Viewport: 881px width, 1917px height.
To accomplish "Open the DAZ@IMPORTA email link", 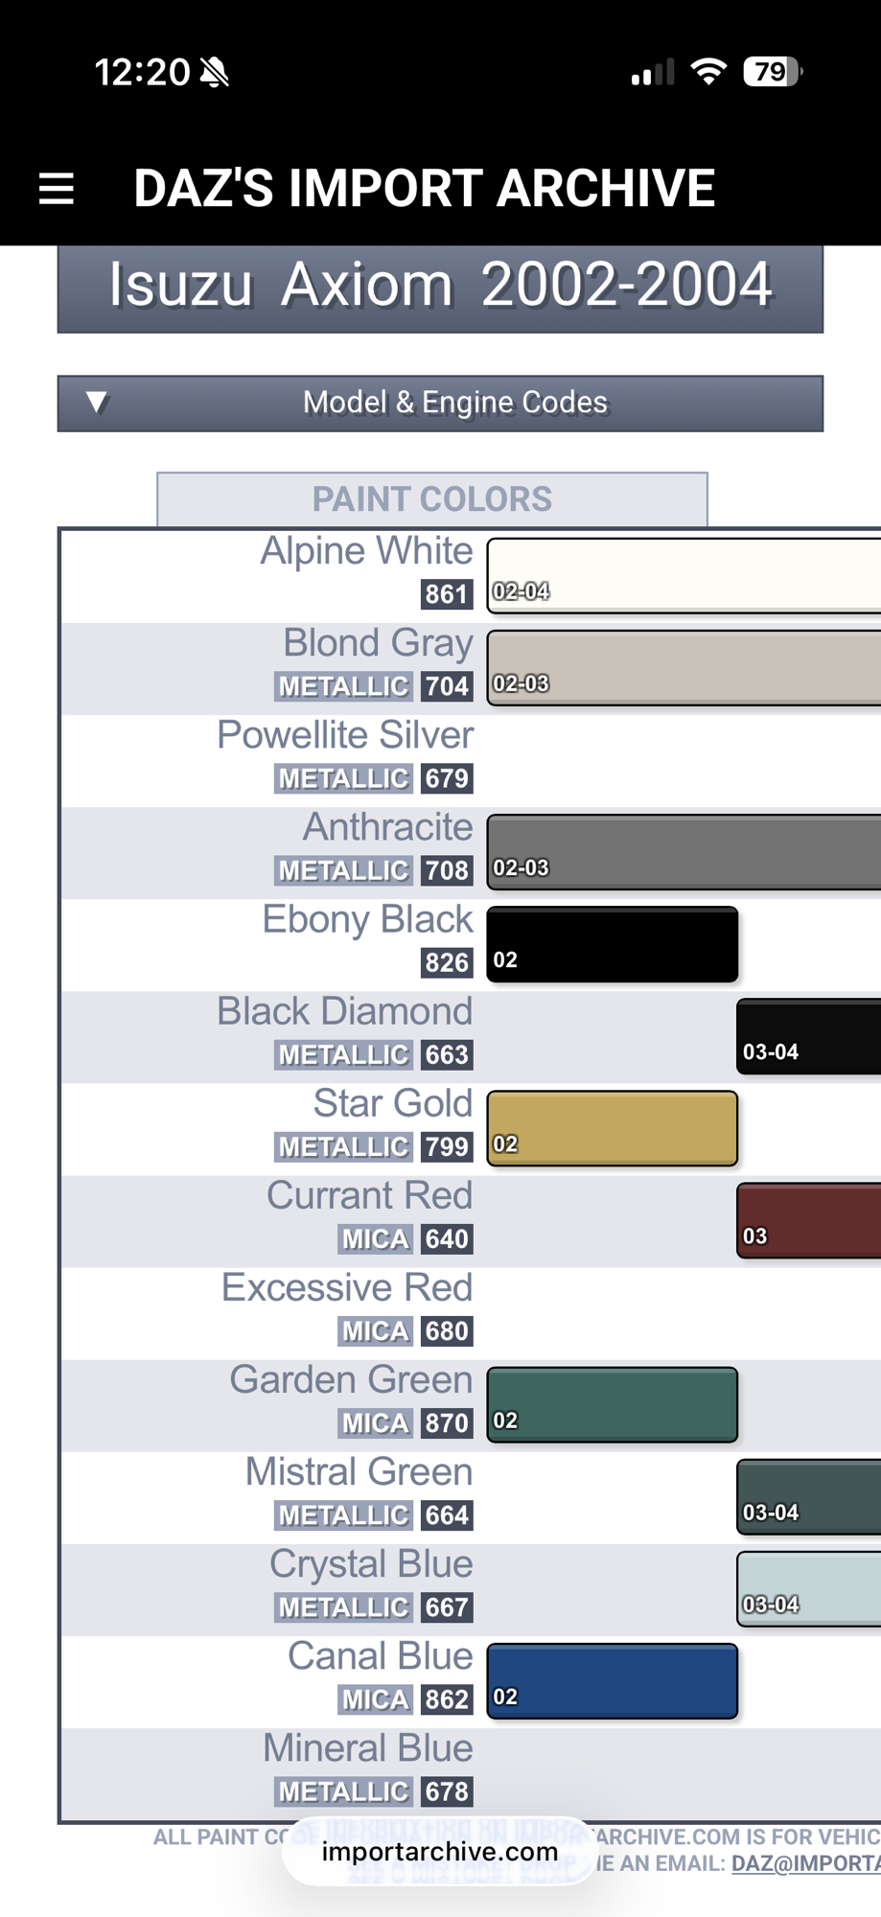I will pyautogui.click(x=805, y=1863).
